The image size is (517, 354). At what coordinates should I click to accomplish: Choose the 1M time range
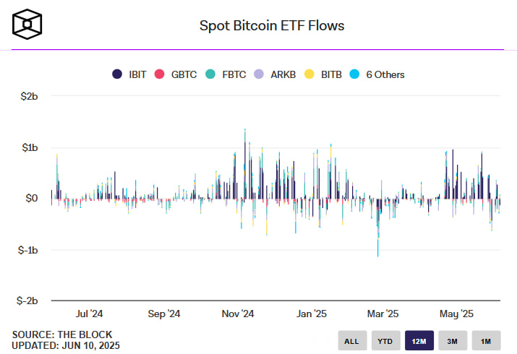click(x=486, y=341)
